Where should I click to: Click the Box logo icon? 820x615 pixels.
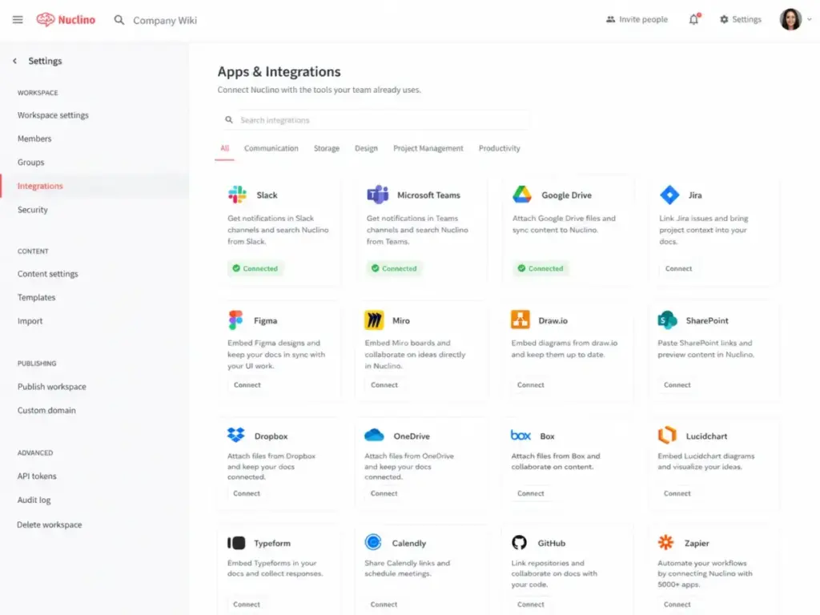click(x=521, y=435)
